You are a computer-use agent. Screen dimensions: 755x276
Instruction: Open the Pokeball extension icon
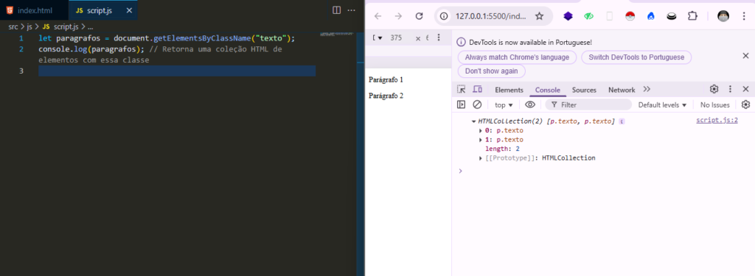pyautogui.click(x=630, y=16)
